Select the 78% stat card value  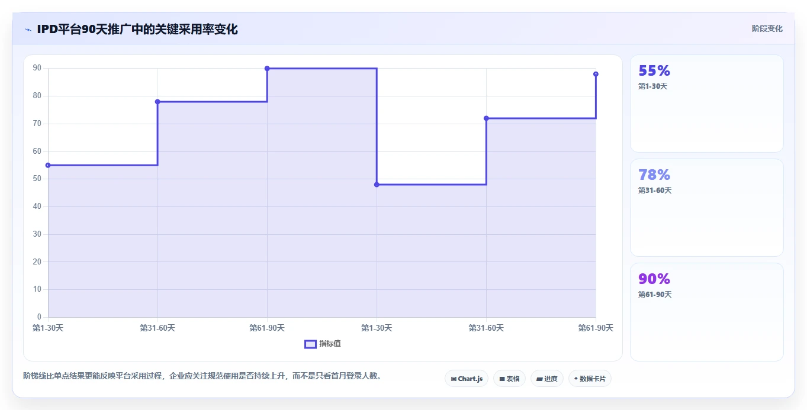pos(654,175)
